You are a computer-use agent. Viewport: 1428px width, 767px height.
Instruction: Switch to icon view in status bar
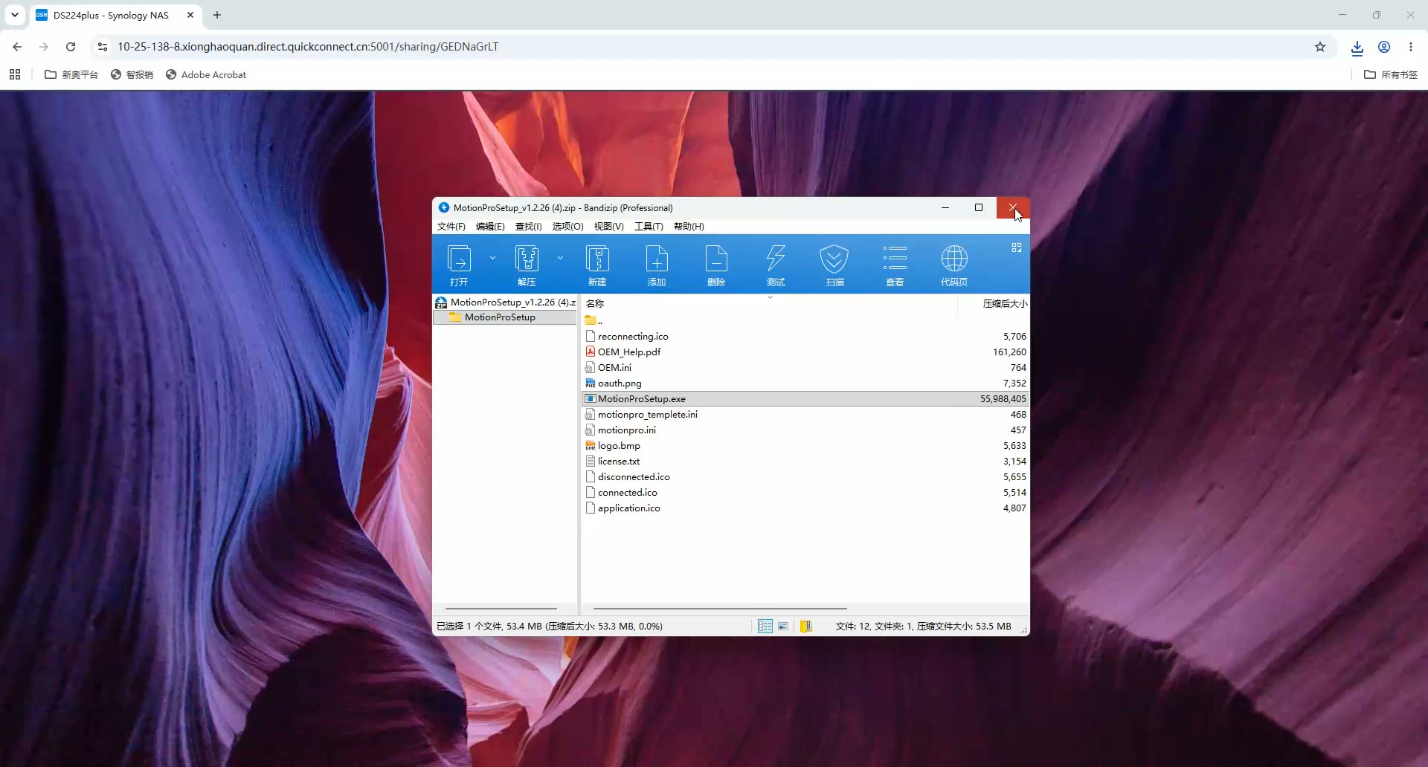783,627
